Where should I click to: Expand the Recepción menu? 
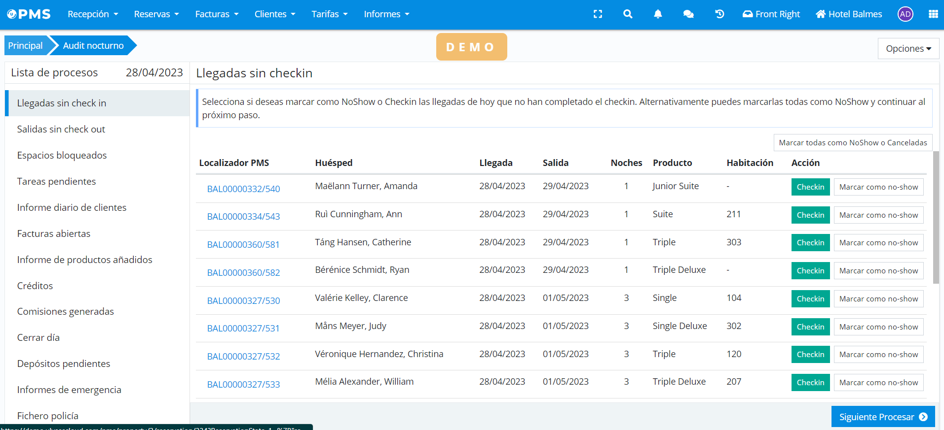pyautogui.click(x=93, y=14)
